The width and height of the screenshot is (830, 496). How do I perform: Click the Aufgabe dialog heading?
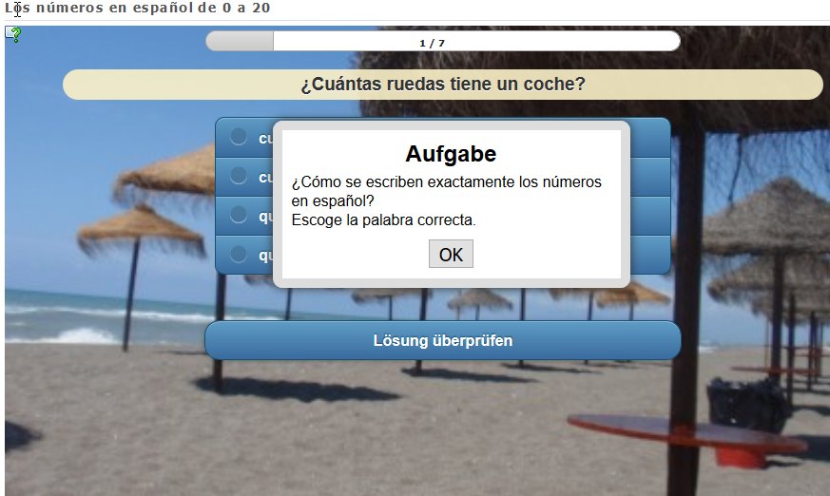pos(451,154)
